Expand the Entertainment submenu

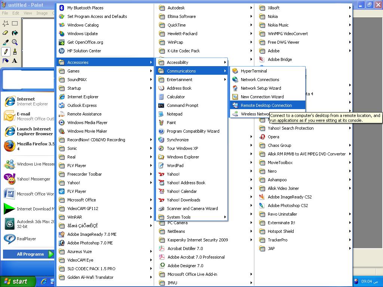[192, 80]
